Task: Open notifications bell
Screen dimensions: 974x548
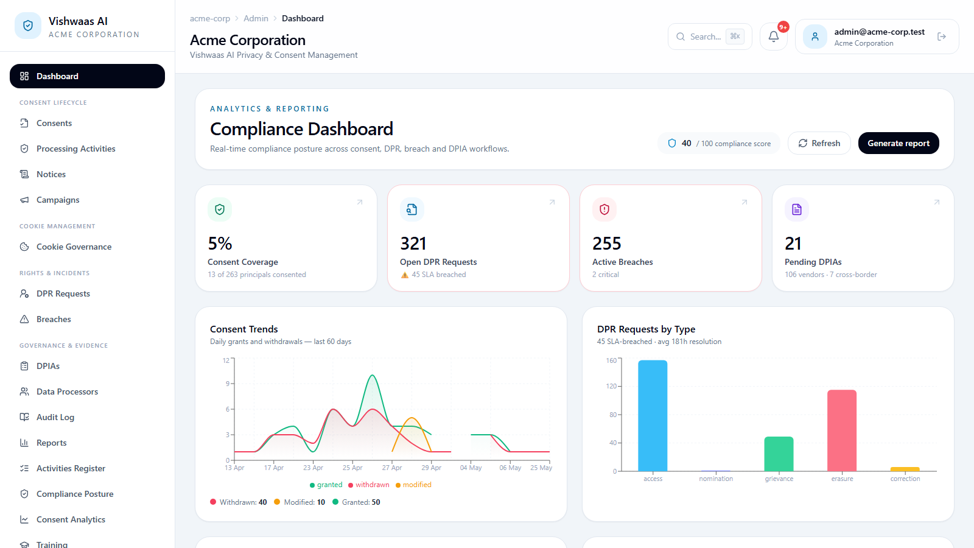Action: tap(774, 37)
